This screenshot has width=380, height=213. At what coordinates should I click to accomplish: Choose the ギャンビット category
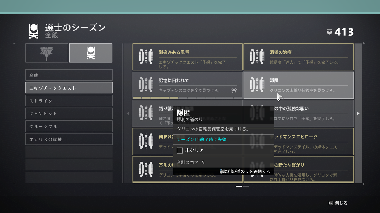pos(69,113)
